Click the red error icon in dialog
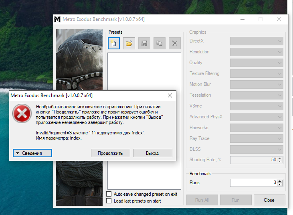 22,114
